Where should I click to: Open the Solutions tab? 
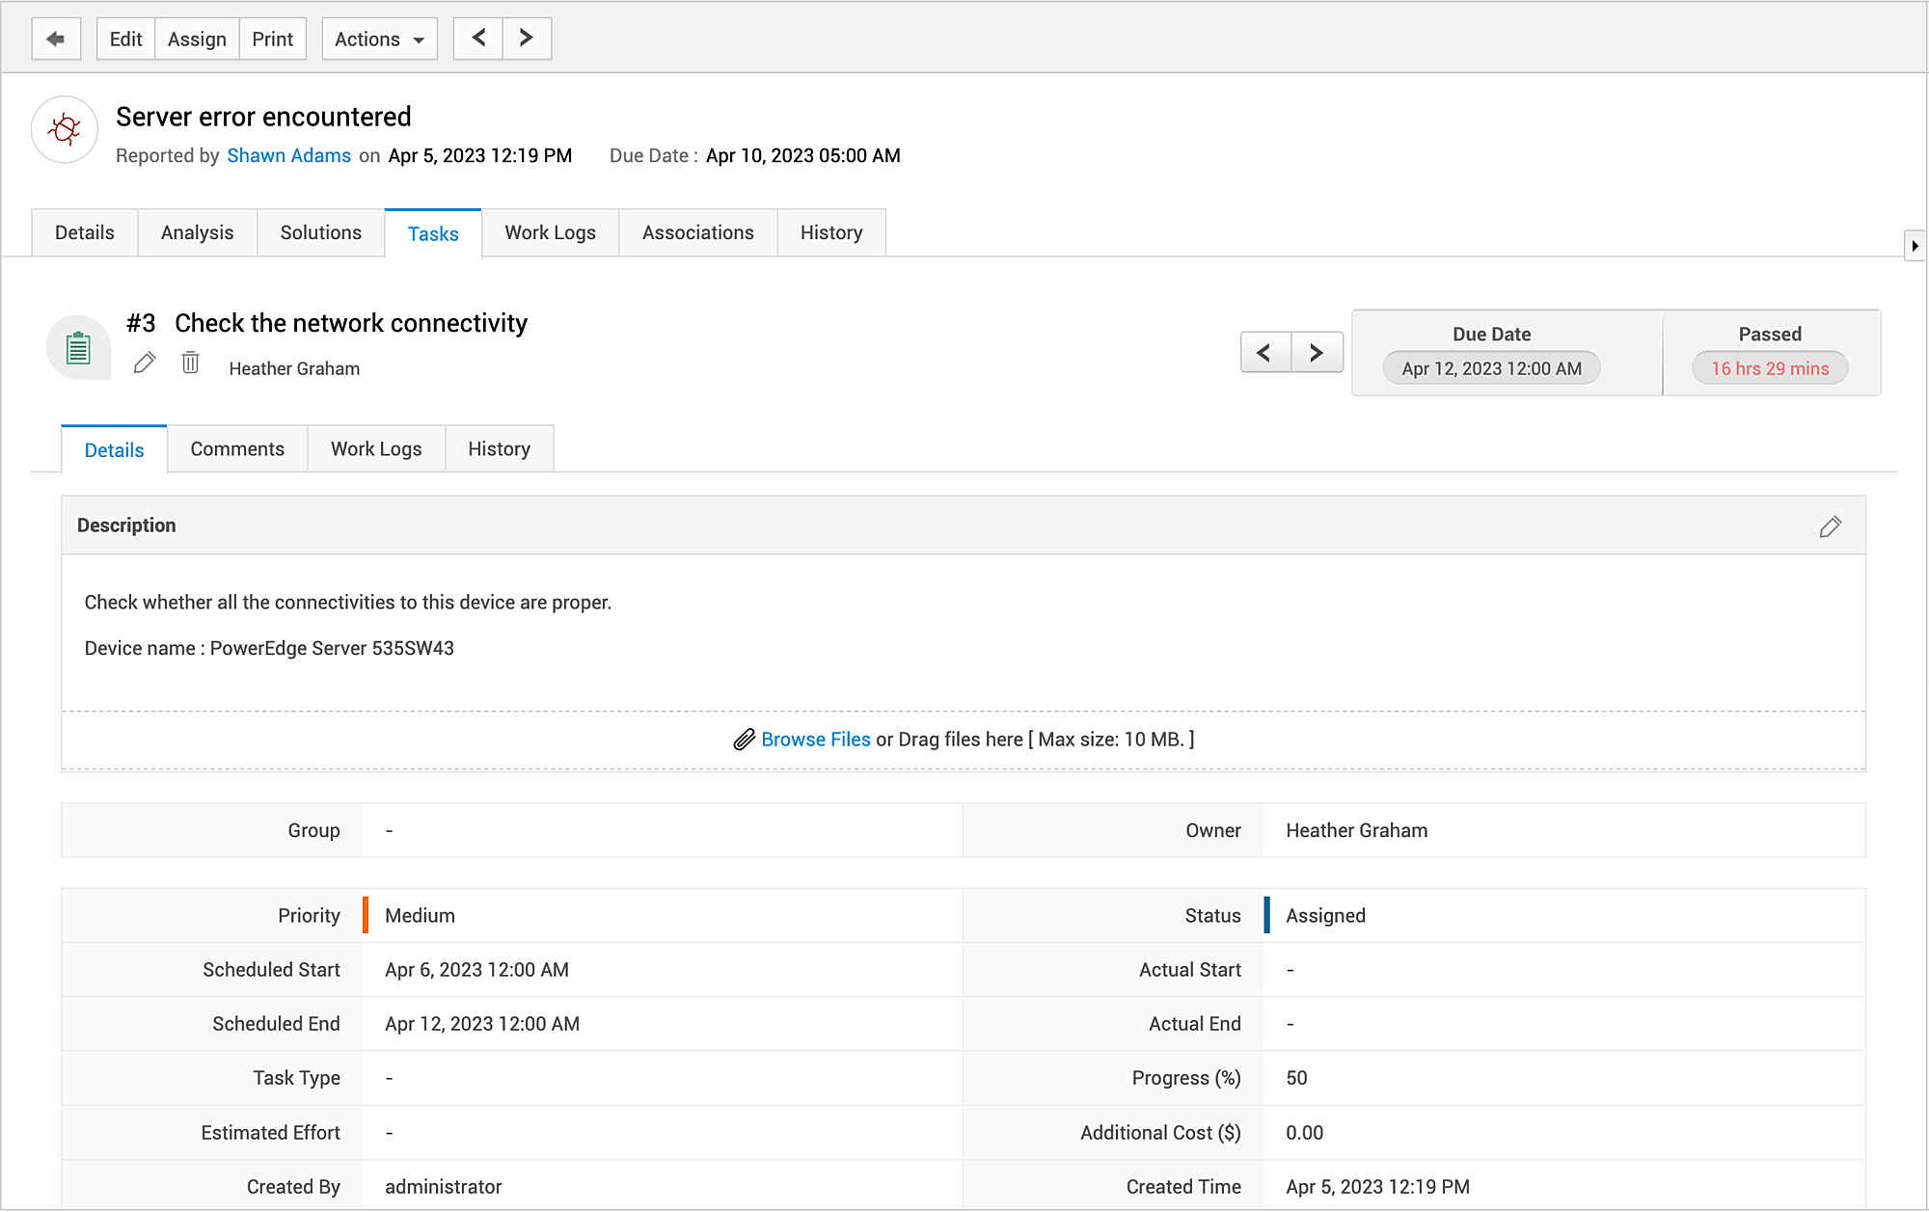pyautogui.click(x=321, y=232)
